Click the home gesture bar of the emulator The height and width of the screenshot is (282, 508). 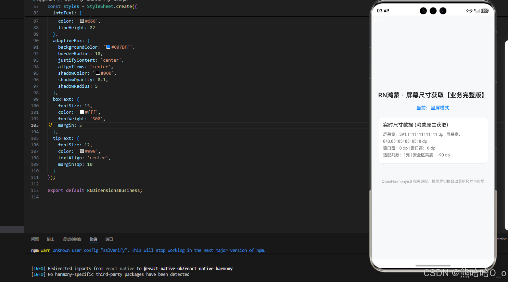point(433,266)
